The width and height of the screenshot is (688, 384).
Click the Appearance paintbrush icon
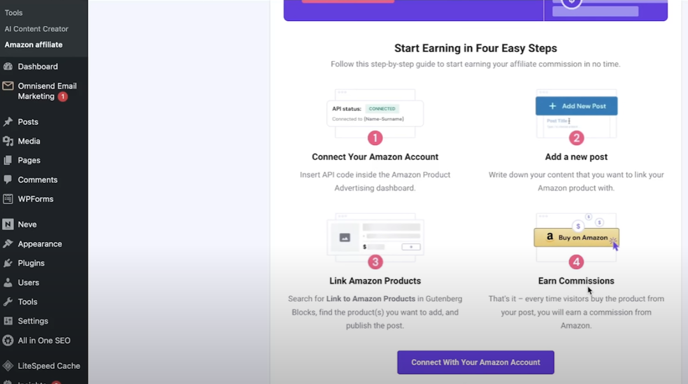(x=8, y=244)
